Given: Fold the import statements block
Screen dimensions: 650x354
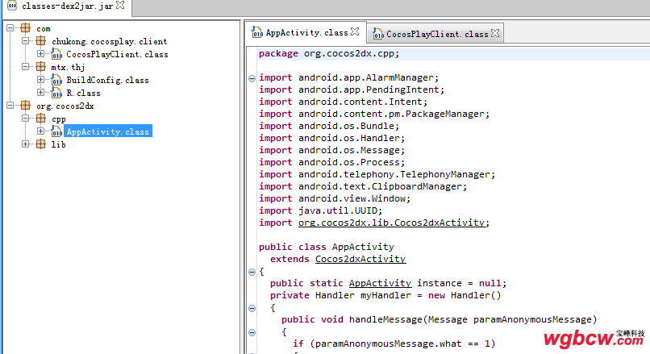Looking at the screenshot, I should tap(252, 78).
